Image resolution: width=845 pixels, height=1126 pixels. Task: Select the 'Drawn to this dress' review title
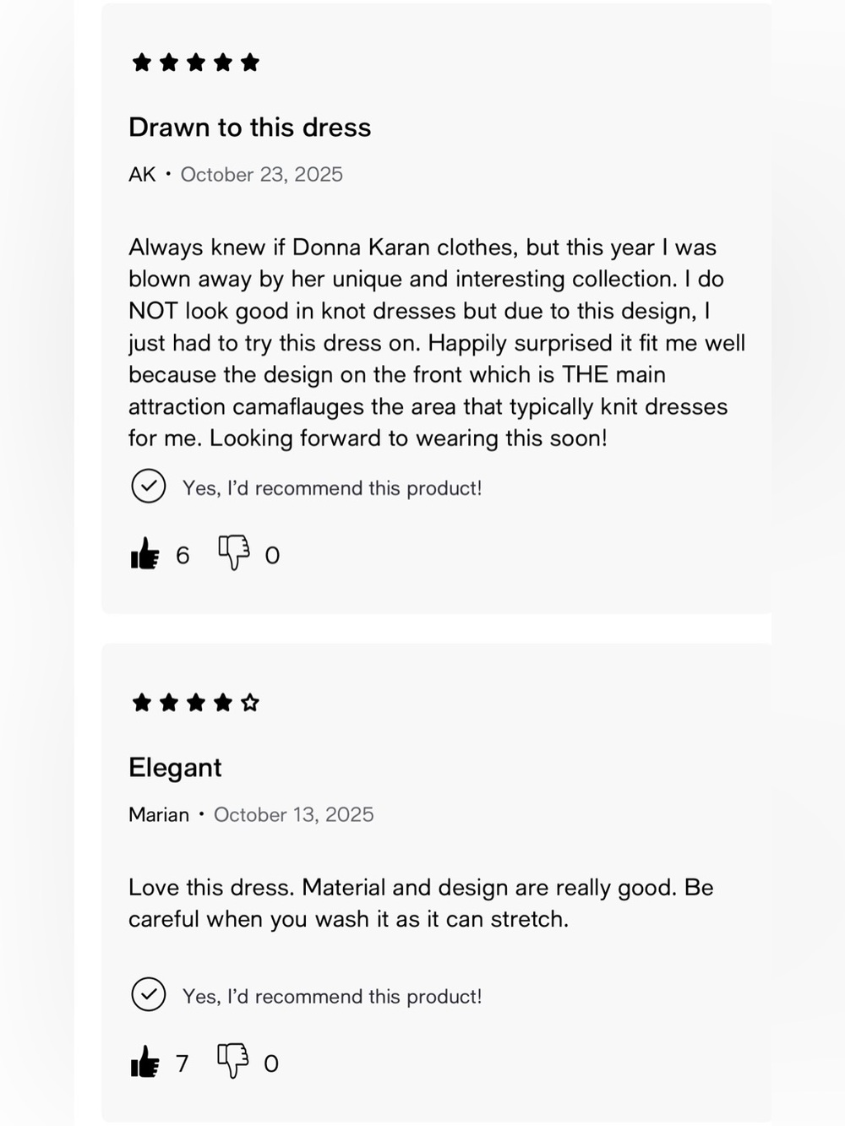click(250, 128)
